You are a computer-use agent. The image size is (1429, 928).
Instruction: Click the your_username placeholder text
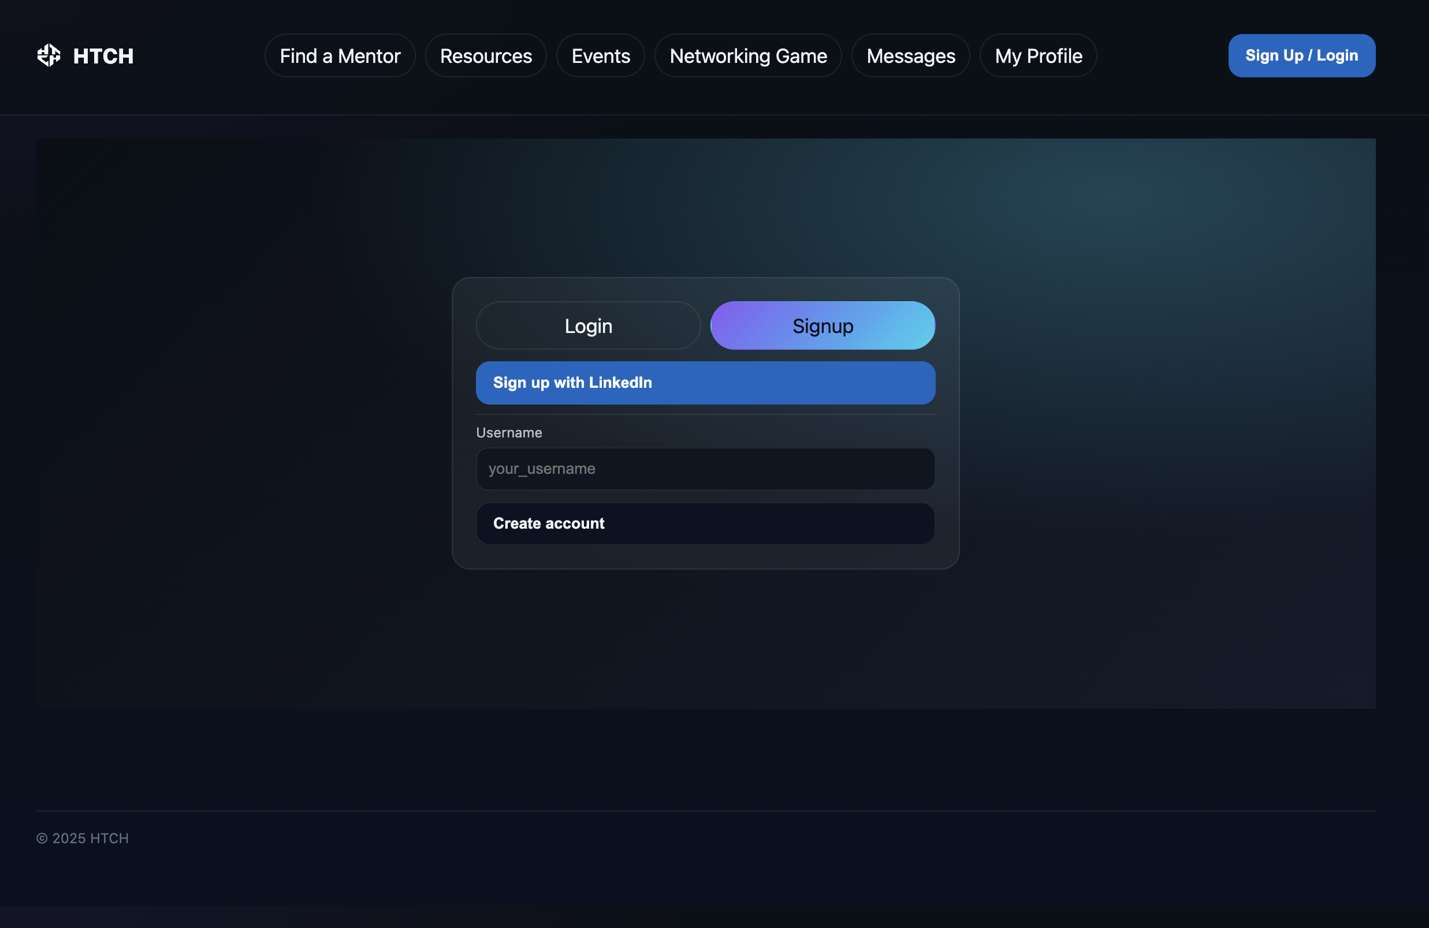point(542,469)
